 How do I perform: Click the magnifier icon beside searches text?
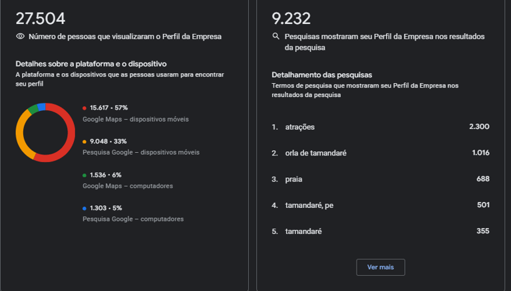pyautogui.click(x=275, y=36)
